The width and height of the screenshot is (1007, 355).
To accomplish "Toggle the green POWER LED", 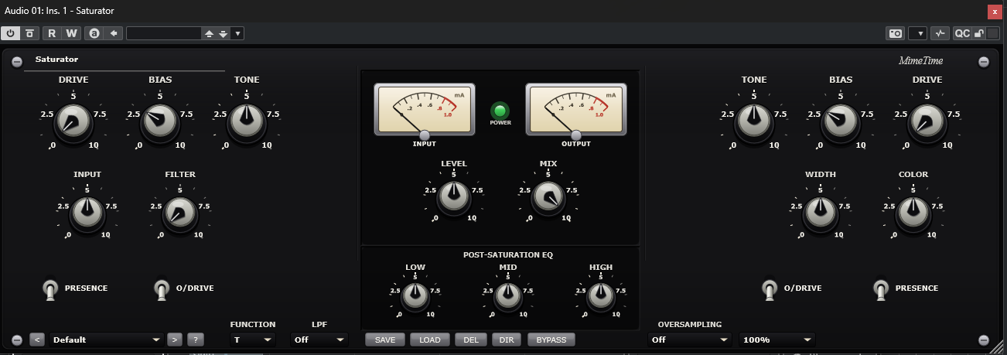I will (x=500, y=110).
